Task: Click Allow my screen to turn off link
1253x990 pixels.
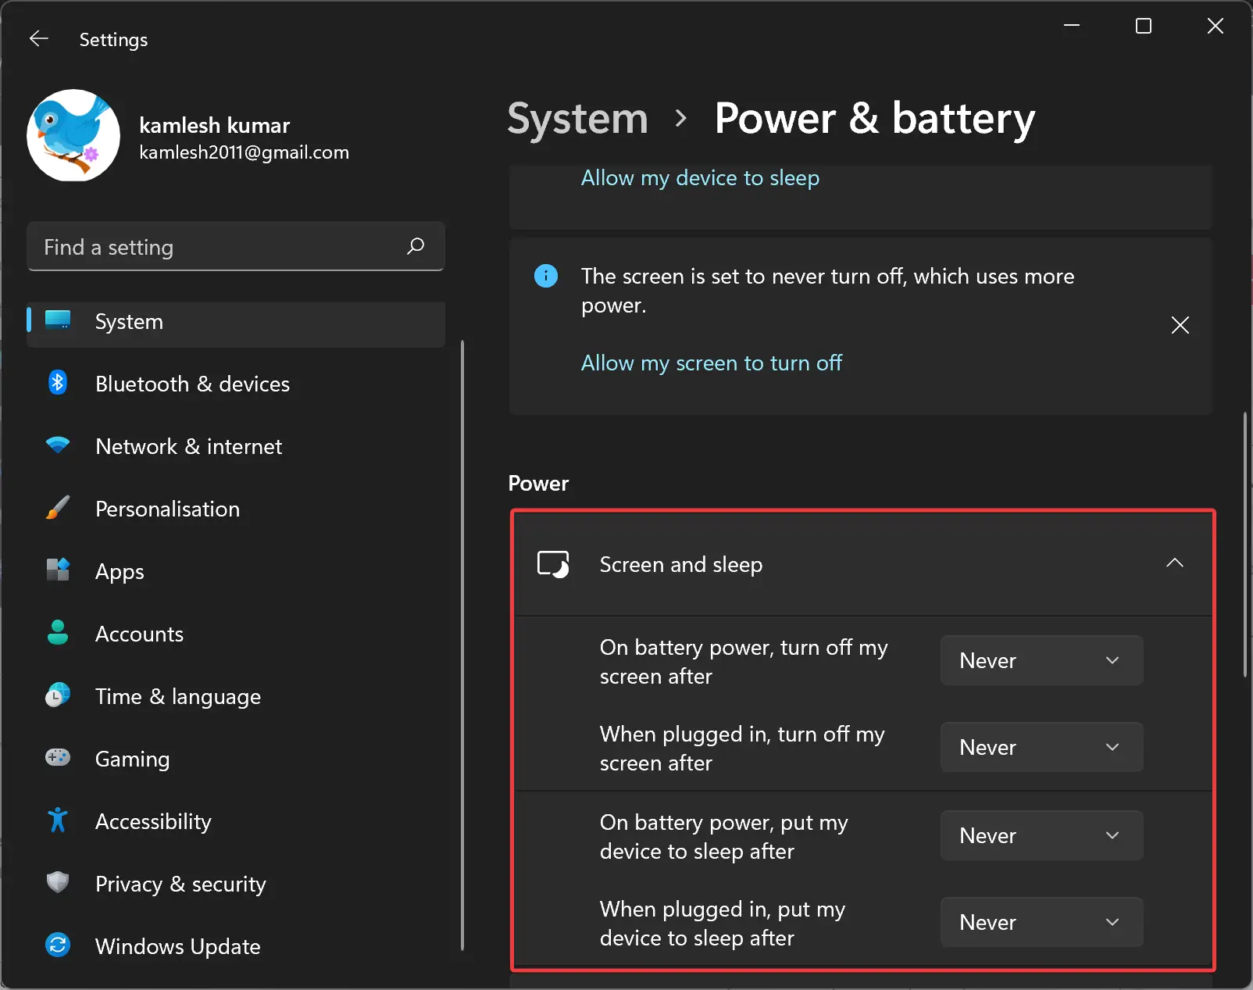Action: pyautogui.click(x=712, y=363)
